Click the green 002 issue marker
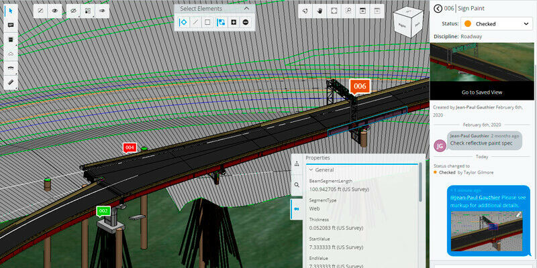The width and height of the screenshot is (537, 268). [x=103, y=211]
